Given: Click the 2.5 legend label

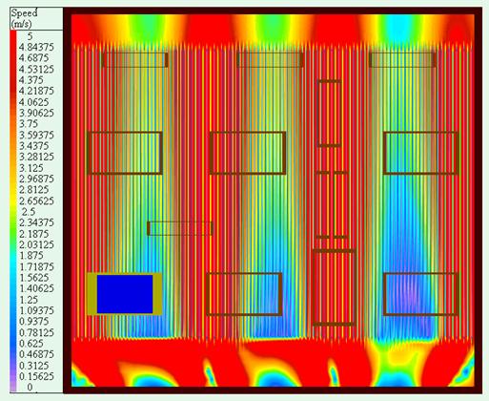Looking at the screenshot, I should (x=29, y=212).
